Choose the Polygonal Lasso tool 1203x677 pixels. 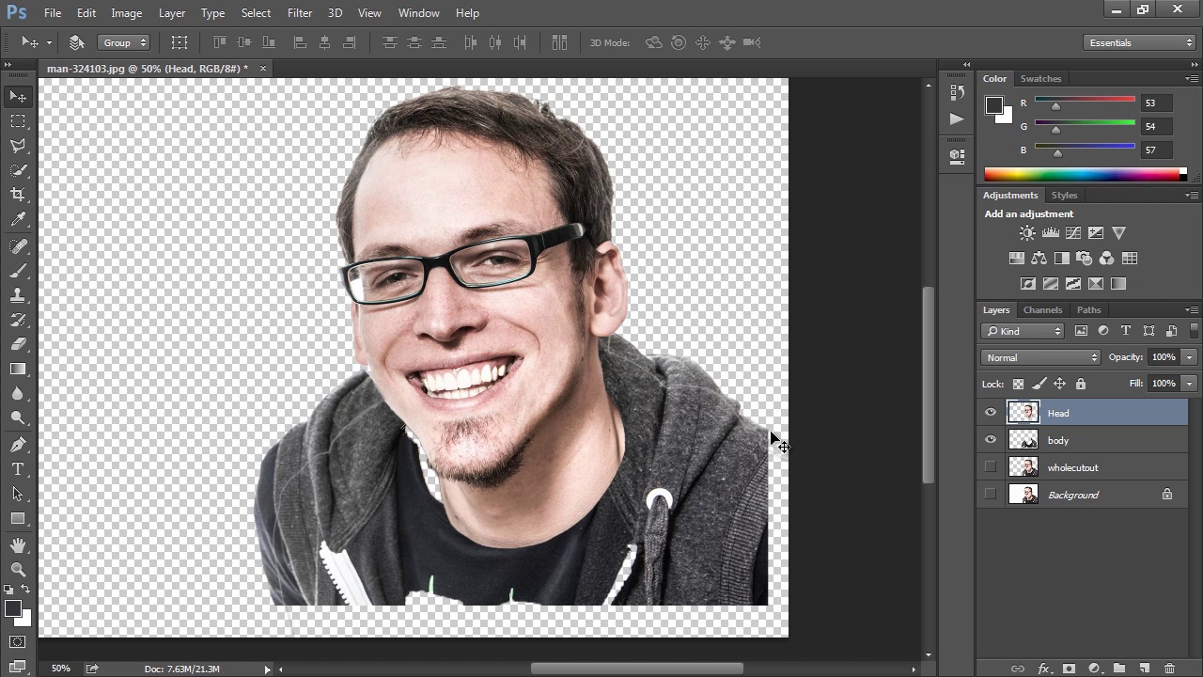[18, 146]
